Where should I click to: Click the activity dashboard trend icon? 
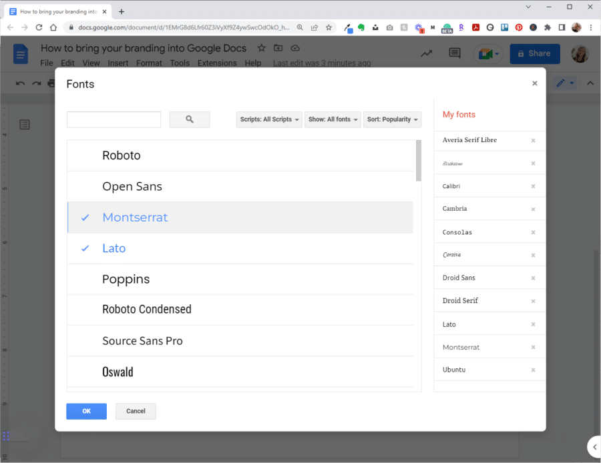(x=427, y=53)
